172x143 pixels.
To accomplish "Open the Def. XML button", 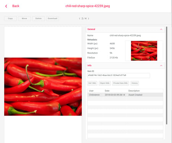I will tap(92, 83).
